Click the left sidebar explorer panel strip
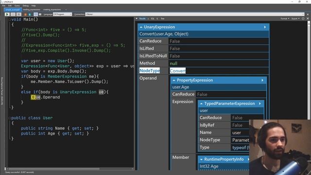The image size is (311, 175). click(2, 91)
